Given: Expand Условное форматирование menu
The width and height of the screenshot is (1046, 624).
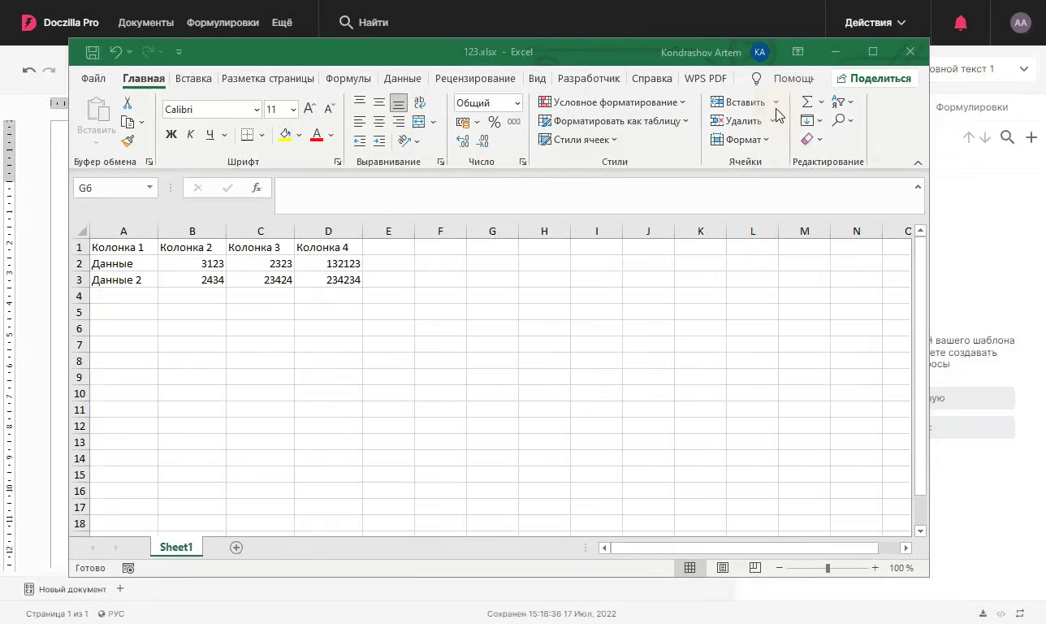Looking at the screenshot, I should click(x=612, y=102).
